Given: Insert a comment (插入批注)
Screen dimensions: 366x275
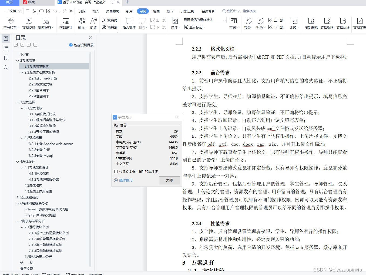Looking at the screenshot, I should click(129, 23).
